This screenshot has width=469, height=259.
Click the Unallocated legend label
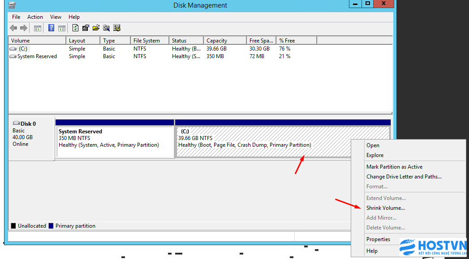pos(32,226)
